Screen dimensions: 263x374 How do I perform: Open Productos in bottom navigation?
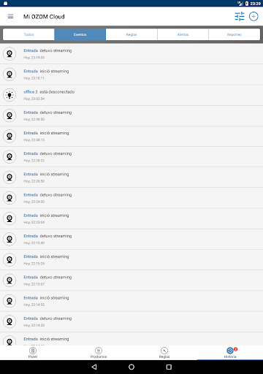point(99,353)
